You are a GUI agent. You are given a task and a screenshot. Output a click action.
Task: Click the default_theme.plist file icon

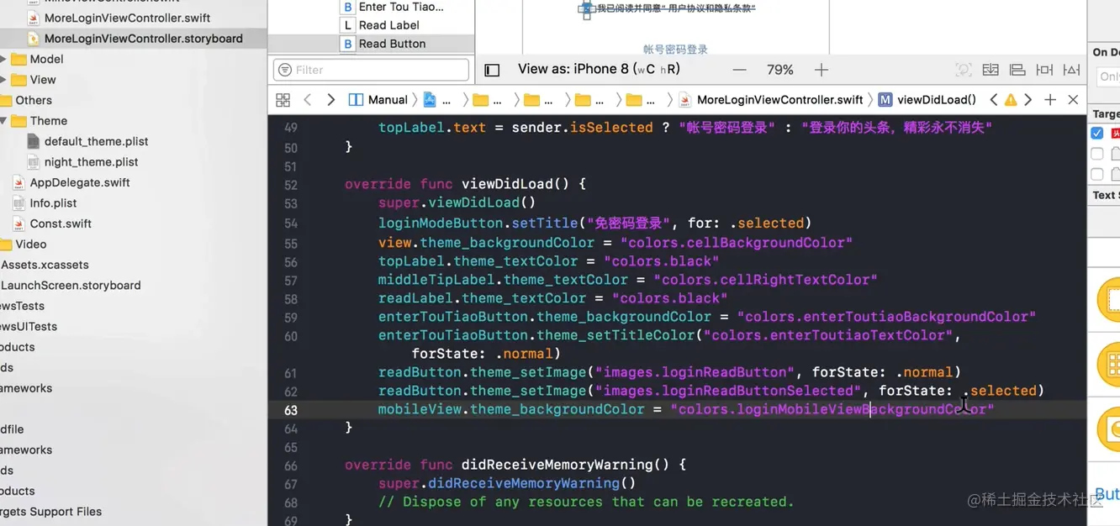tap(34, 141)
